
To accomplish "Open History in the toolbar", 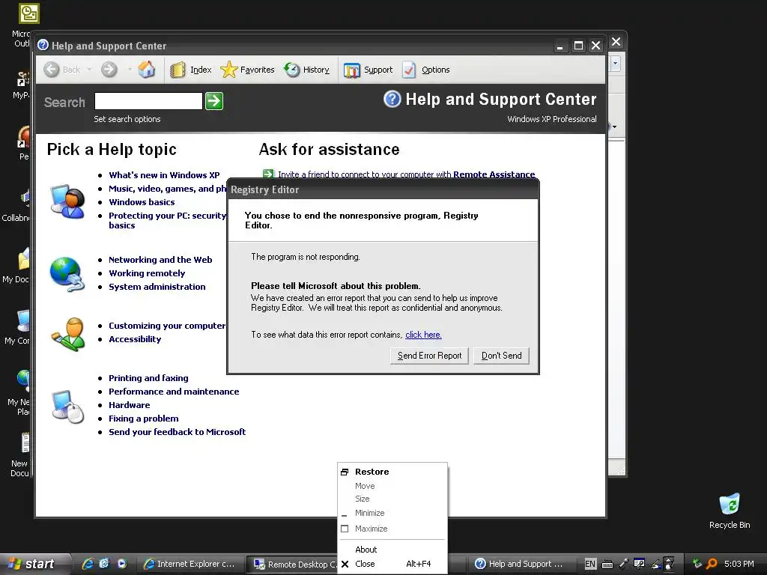I will (306, 70).
